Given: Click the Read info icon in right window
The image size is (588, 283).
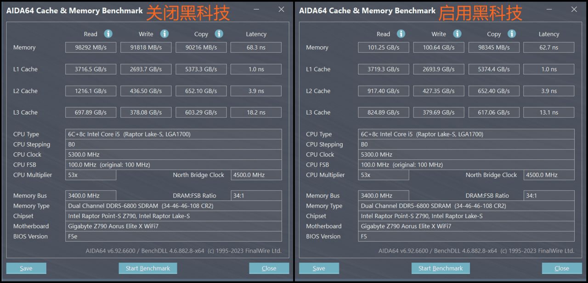Looking at the screenshot, I should 401,34.
